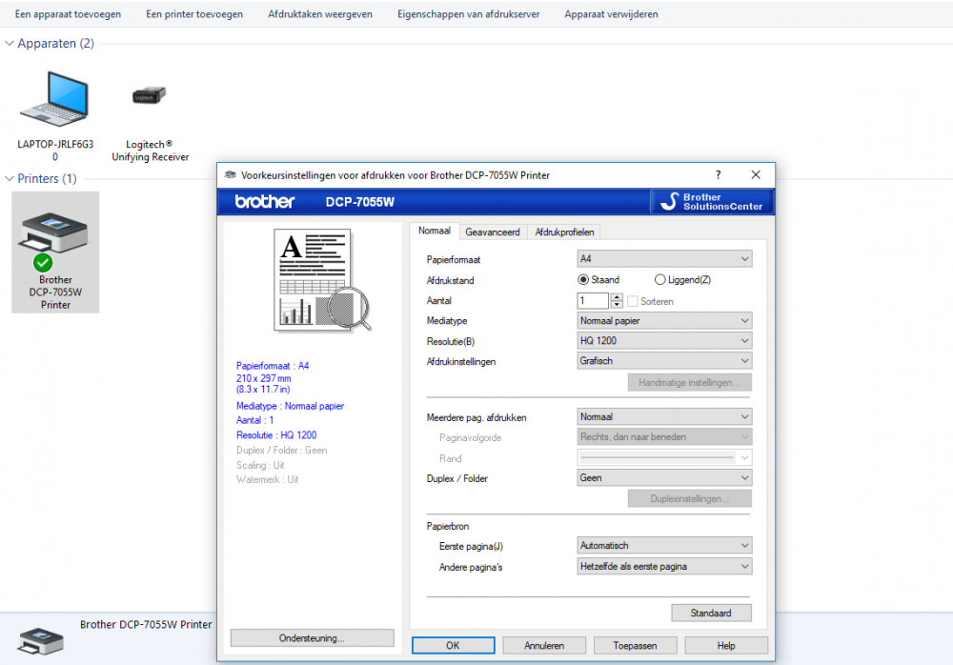This screenshot has height=665, width=953.
Task: Open the Duplex / Folder dropdown
Action: 664,478
